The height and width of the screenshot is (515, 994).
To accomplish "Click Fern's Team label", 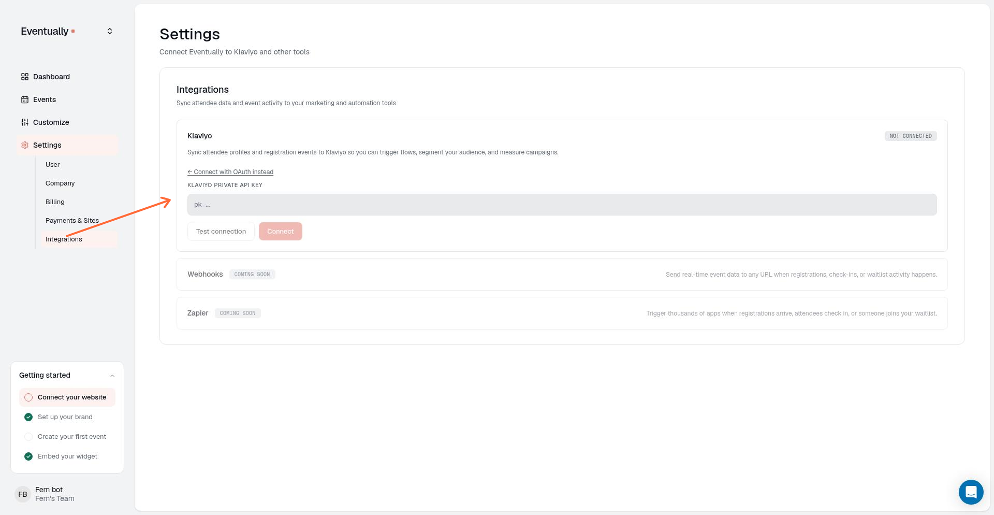I will coord(55,498).
